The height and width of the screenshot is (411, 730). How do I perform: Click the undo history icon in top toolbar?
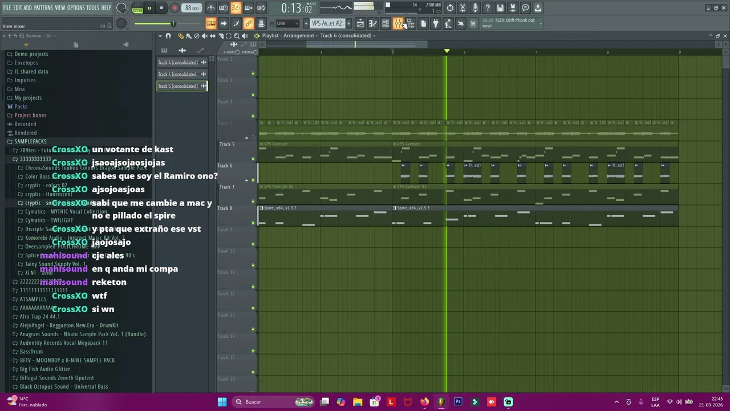(x=450, y=8)
